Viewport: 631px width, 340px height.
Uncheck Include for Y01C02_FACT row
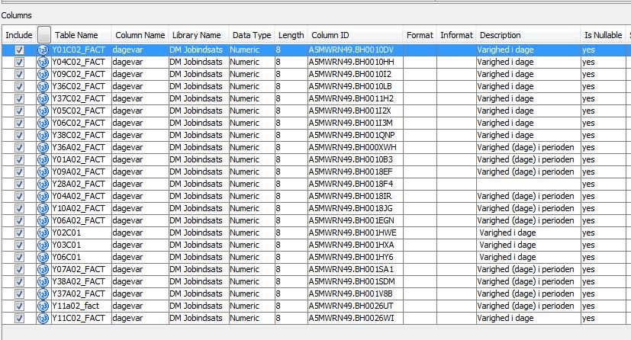click(x=19, y=50)
